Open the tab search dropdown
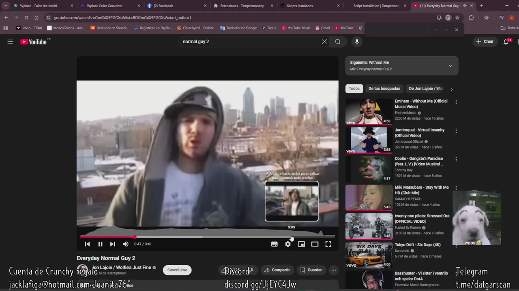Image resolution: width=519 pixels, height=291 pixels. [x=5, y=6]
